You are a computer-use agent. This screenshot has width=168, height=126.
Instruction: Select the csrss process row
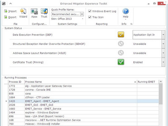(x=83, y=94)
